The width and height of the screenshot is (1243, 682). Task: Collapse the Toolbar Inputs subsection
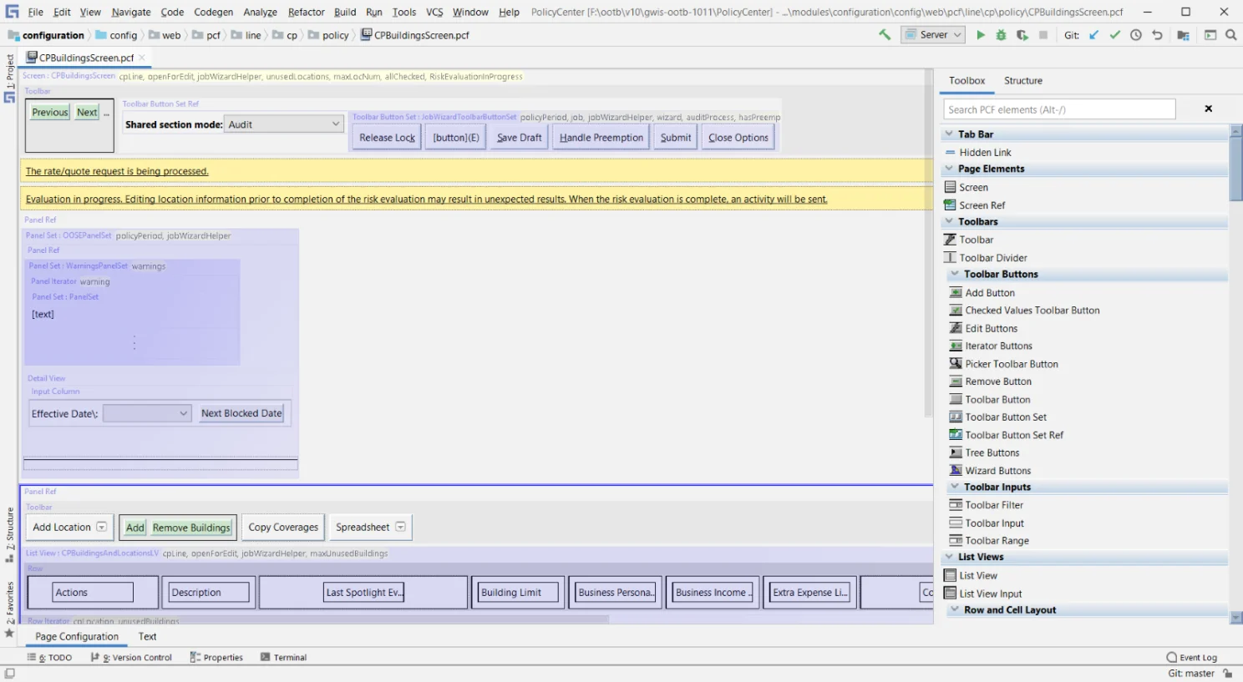pos(955,487)
